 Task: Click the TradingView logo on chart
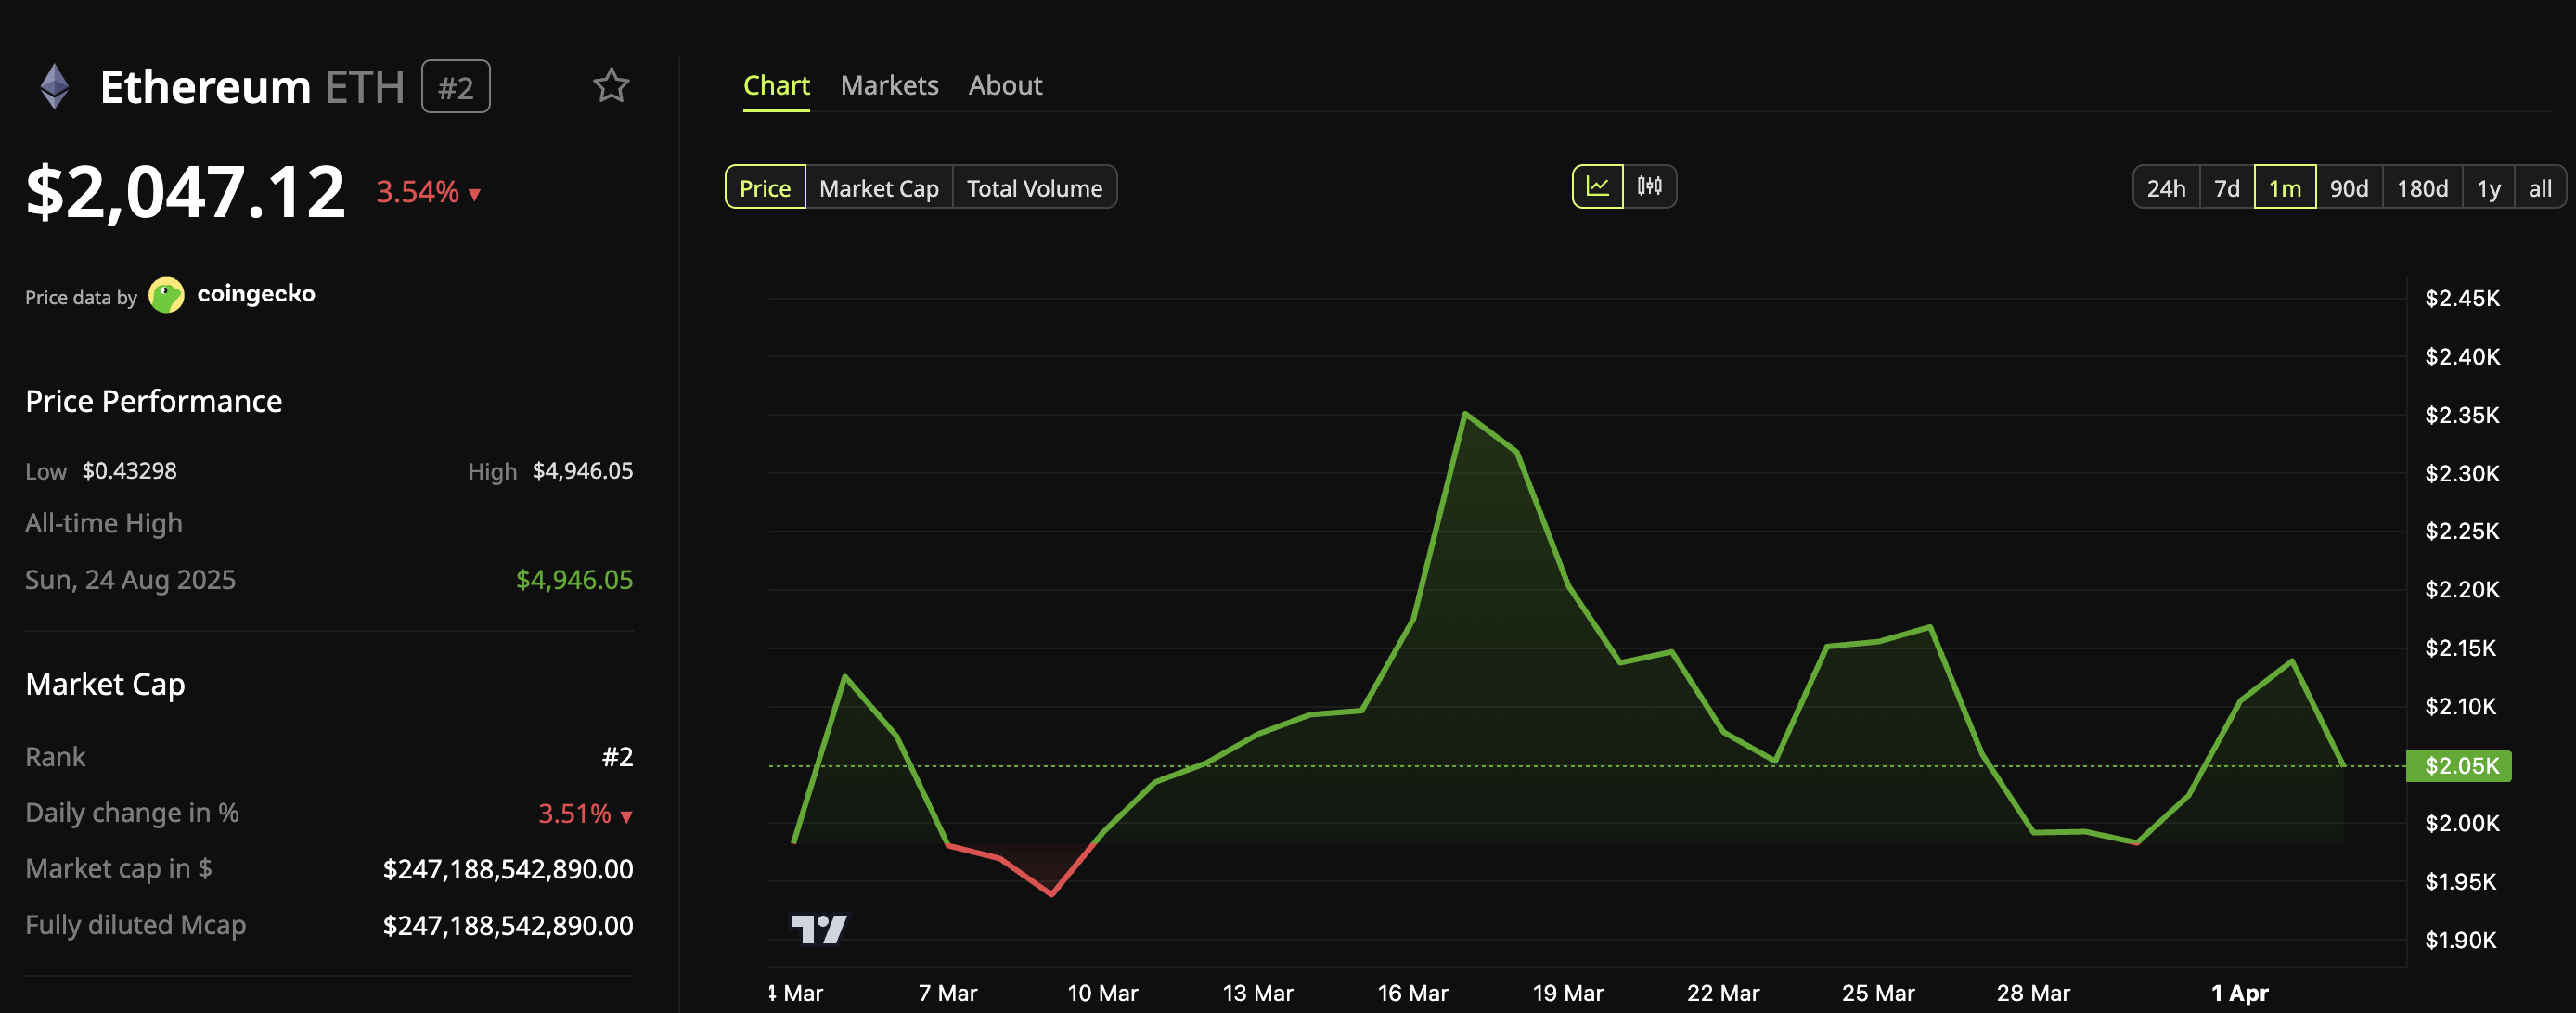click(x=818, y=928)
